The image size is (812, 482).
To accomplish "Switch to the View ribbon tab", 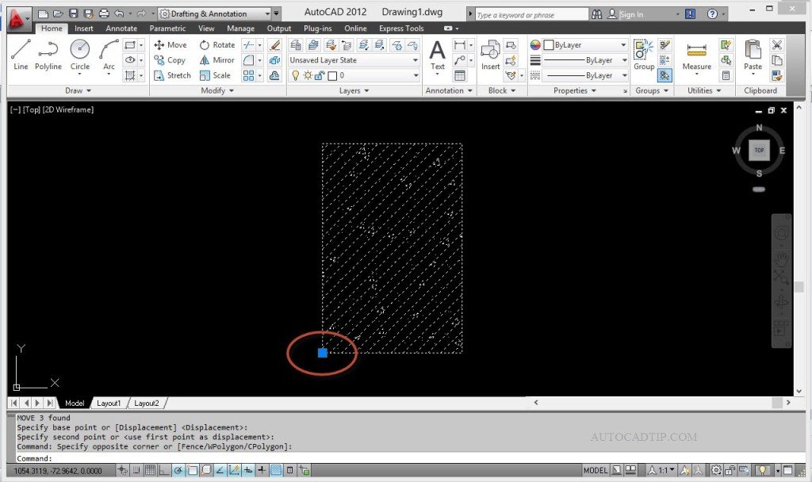I will click(206, 29).
